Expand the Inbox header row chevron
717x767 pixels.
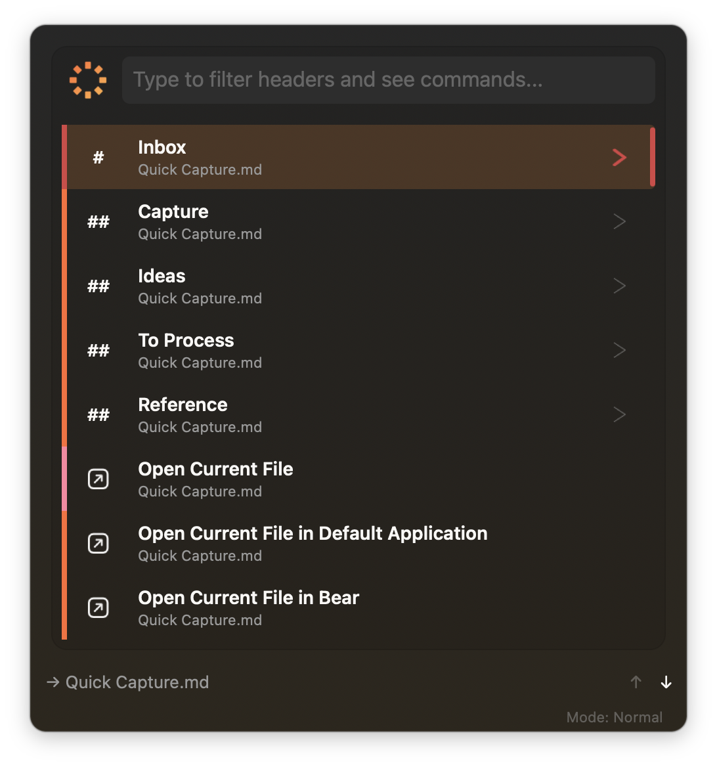(619, 157)
